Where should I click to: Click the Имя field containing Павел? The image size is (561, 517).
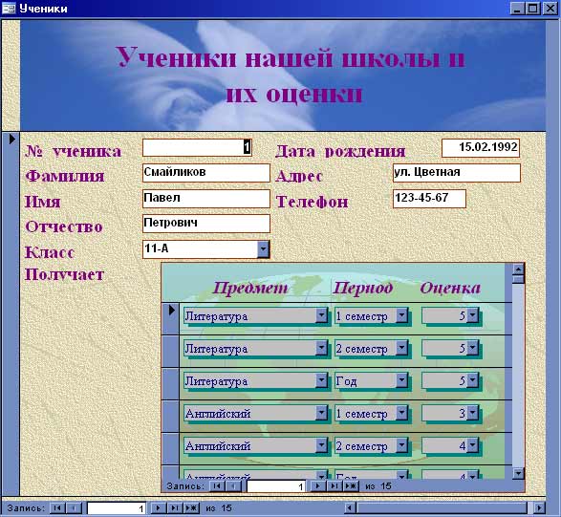pyautogui.click(x=206, y=198)
